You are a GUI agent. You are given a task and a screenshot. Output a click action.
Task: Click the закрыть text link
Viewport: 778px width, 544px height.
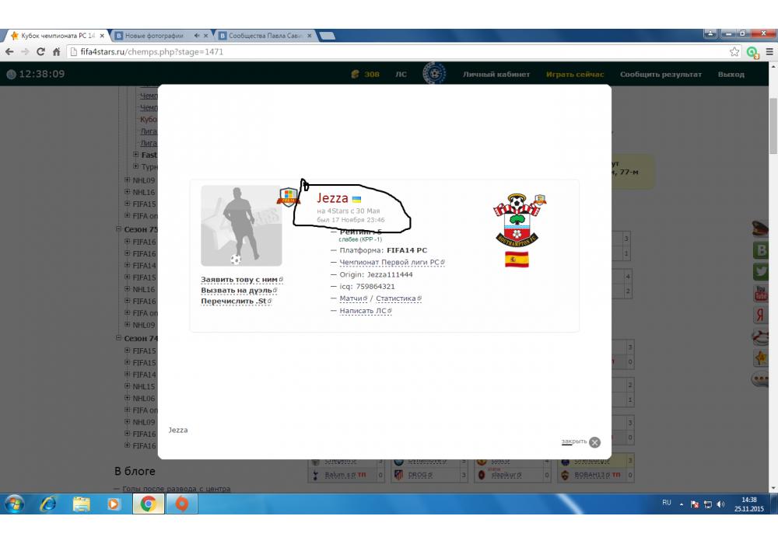[x=574, y=441]
